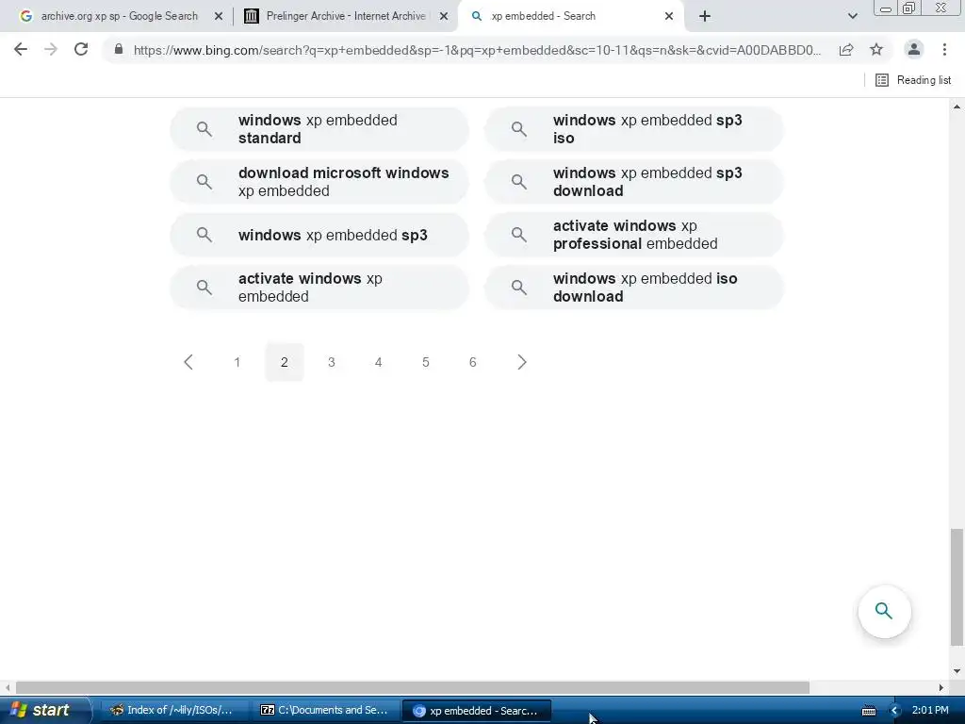Click horizontal scrollbar right arrow
This screenshot has height=724, width=965.
941,687
